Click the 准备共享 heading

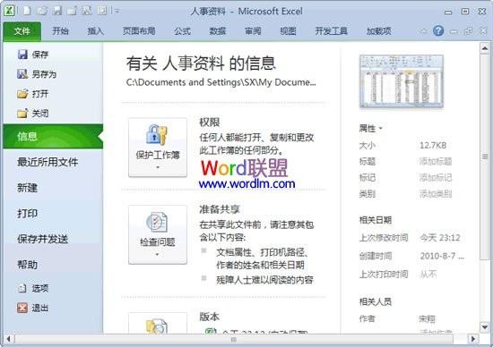[220, 209]
